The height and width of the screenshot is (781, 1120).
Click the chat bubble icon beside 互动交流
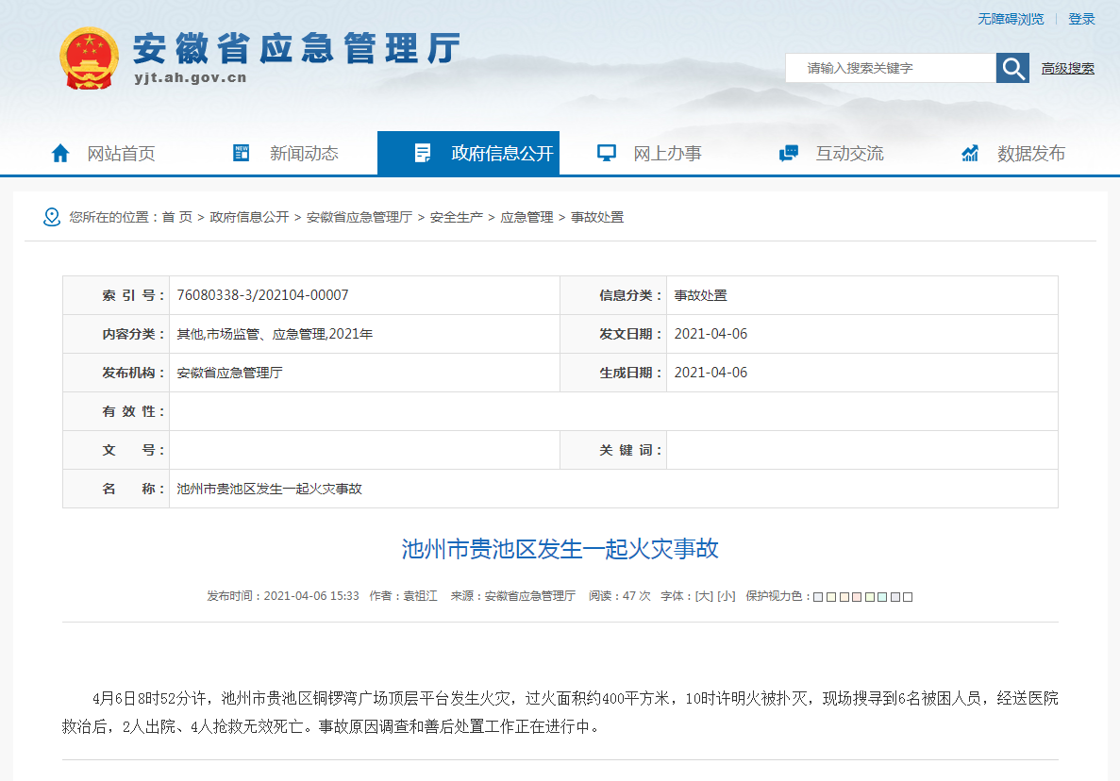coord(789,153)
